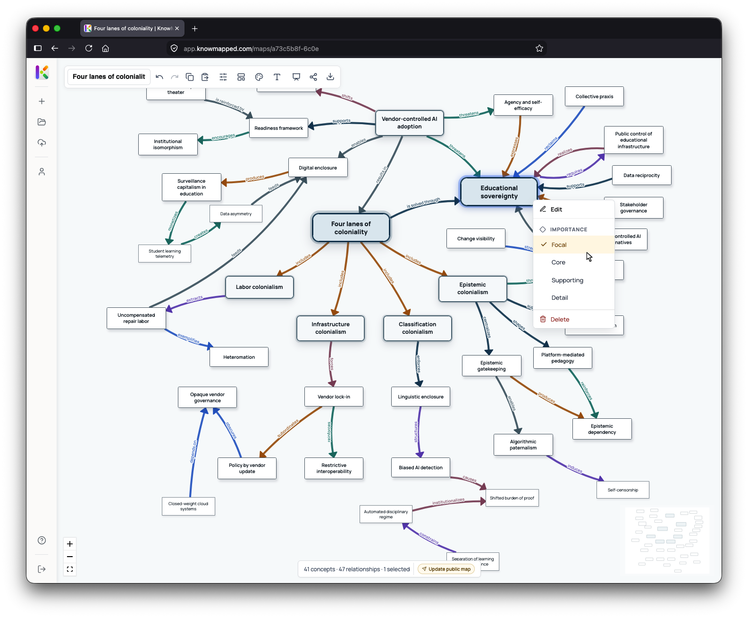This screenshot has width=748, height=618.
Task: Click the cloud upload icon in the sidebar
Action: 42,143
